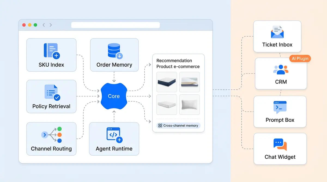Open the white pillow product thumbnail
The height and width of the screenshot is (182, 327).
(190, 104)
